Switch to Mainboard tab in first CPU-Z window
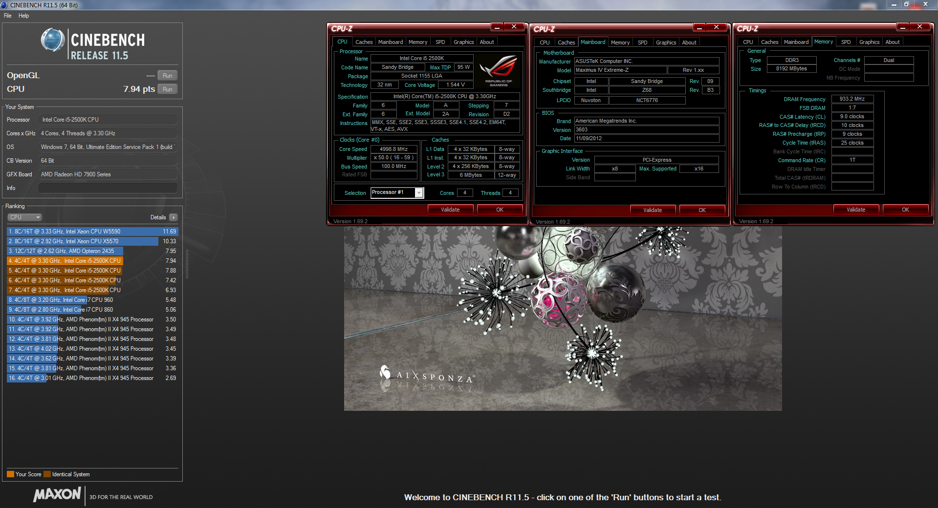The height and width of the screenshot is (508, 938). coord(391,42)
